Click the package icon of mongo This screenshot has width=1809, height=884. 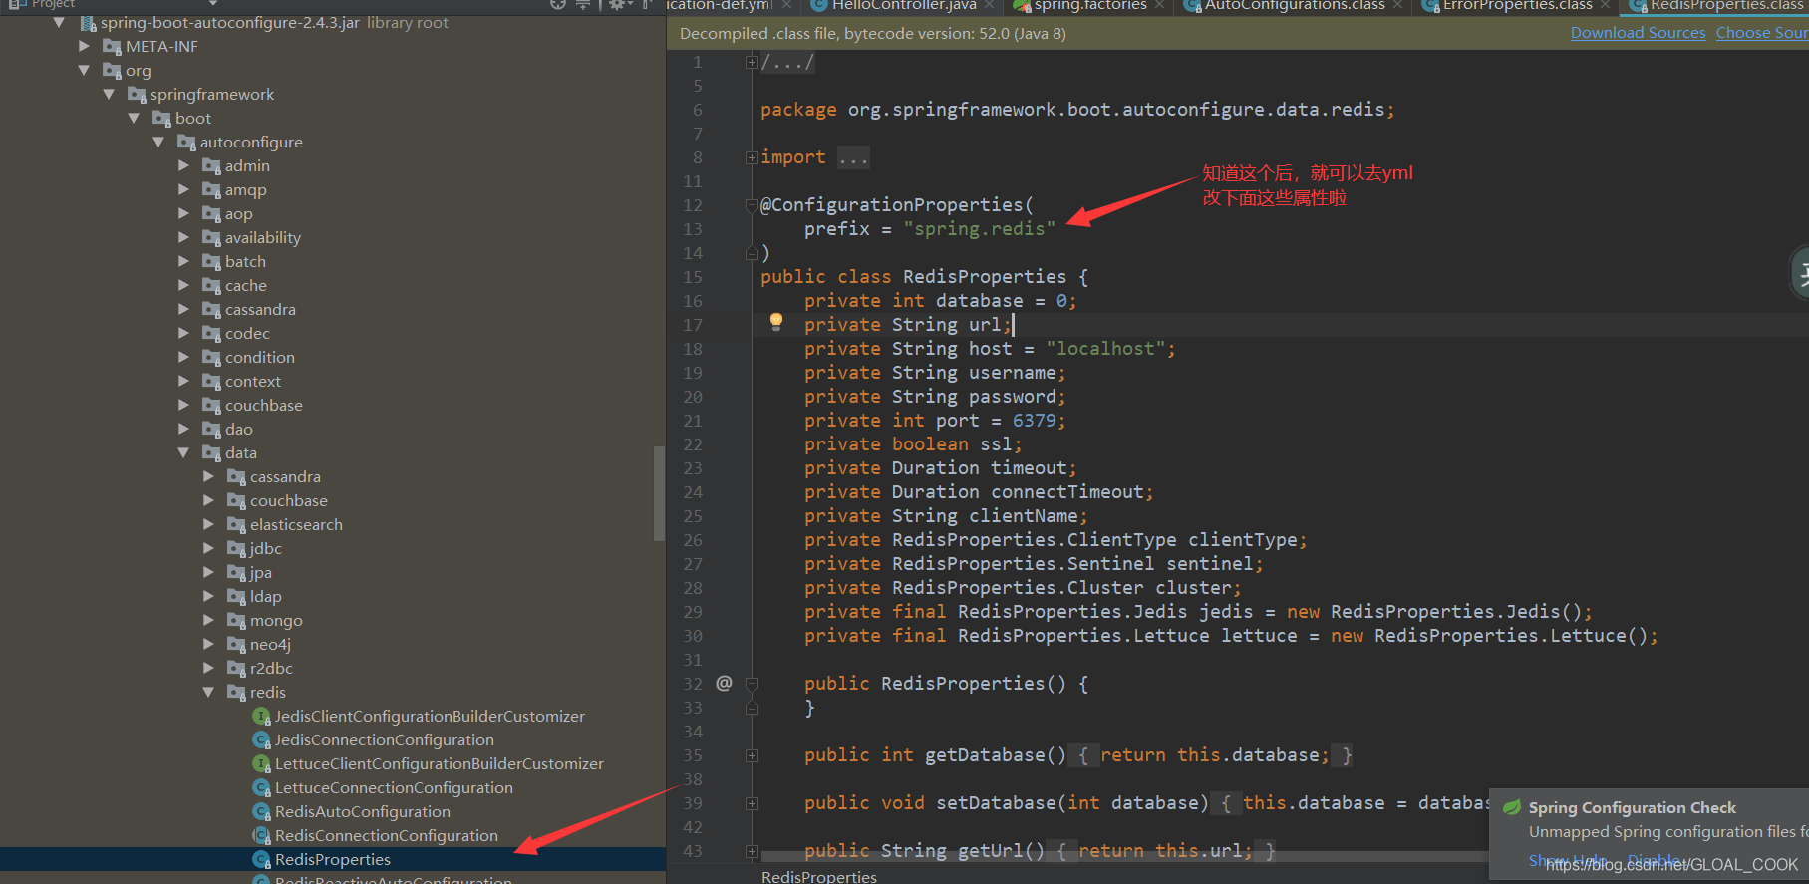click(237, 620)
